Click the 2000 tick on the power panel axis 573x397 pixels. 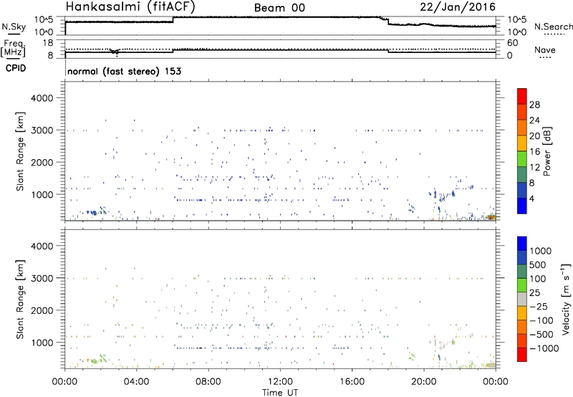(x=42, y=162)
